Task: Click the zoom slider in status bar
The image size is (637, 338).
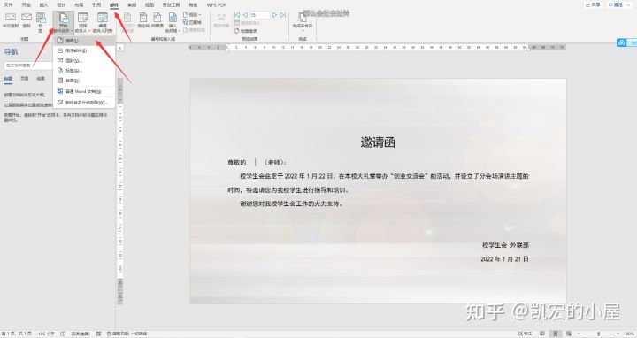Action: click(598, 334)
